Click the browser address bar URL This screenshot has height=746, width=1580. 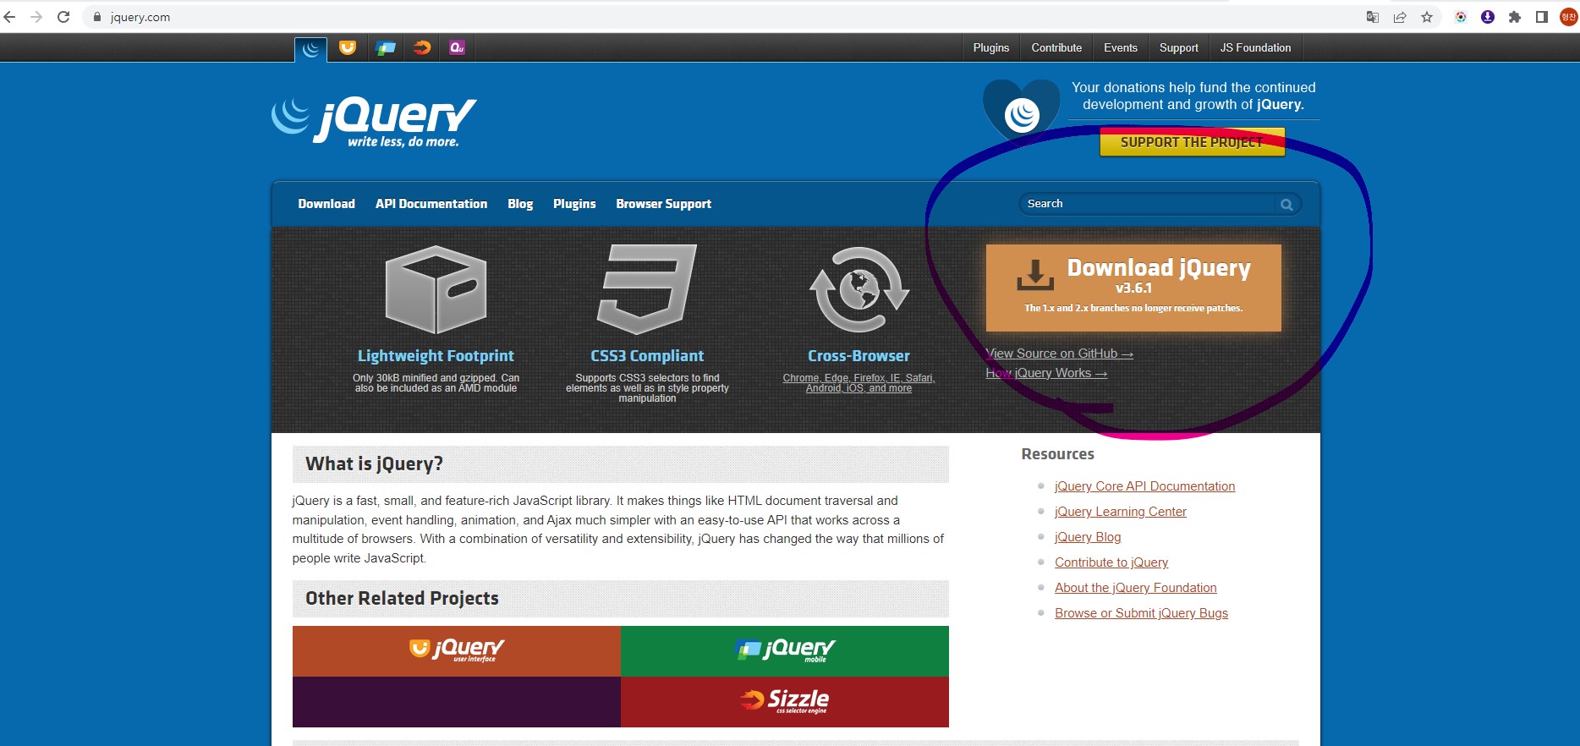[x=140, y=17]
